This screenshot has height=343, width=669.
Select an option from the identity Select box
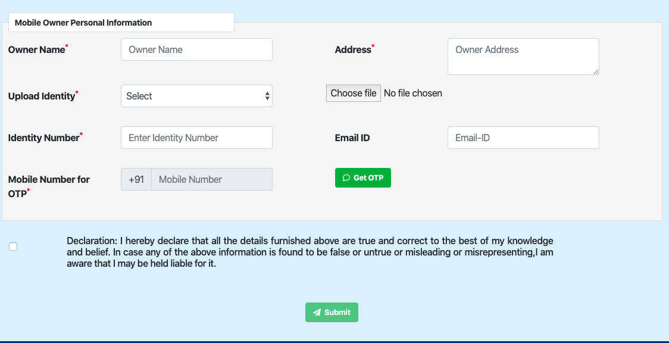coord(196,95)
